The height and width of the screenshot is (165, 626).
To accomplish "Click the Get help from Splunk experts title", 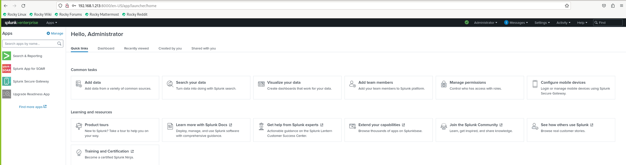I will [293, 125].
